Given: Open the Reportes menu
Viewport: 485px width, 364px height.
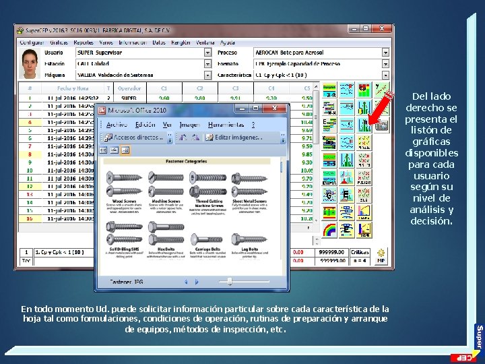Looking at the screenshot, I should click(84, 42).
